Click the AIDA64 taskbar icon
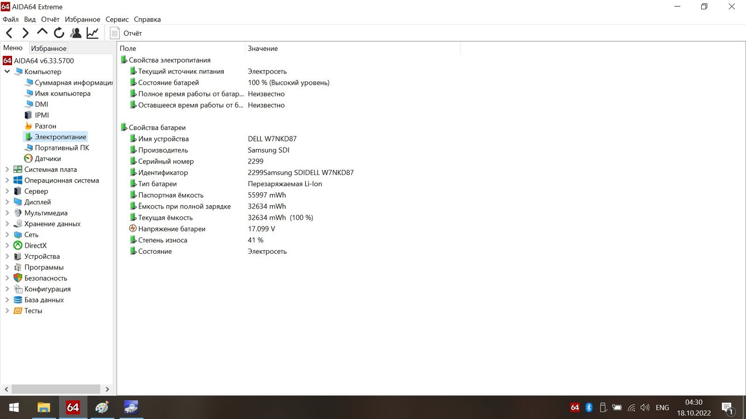Viewport: 746px width, 419px height. tap(73, 407)
